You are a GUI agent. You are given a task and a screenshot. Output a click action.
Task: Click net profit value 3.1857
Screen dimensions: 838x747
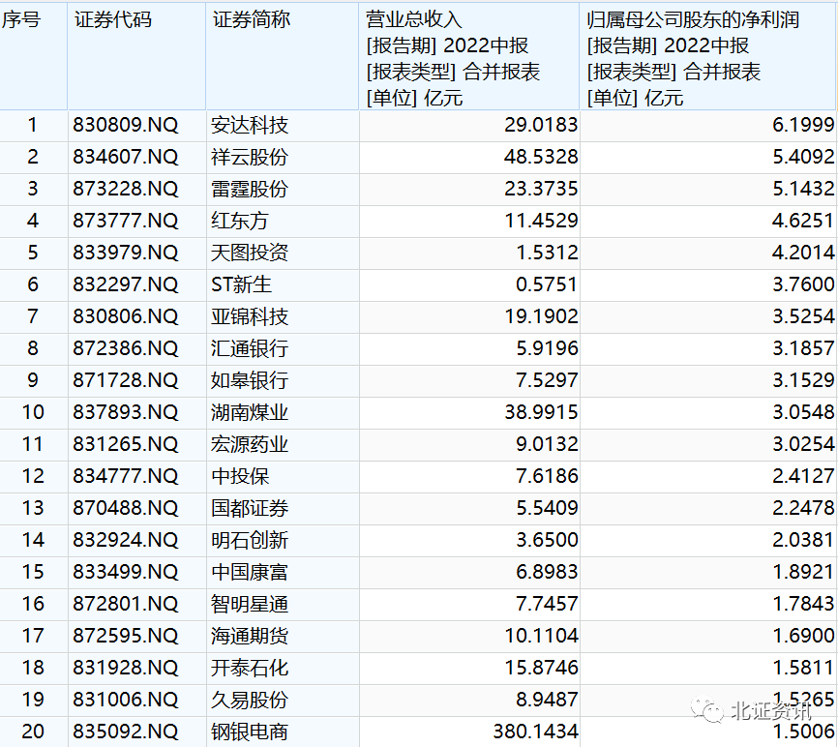[803, 348]
